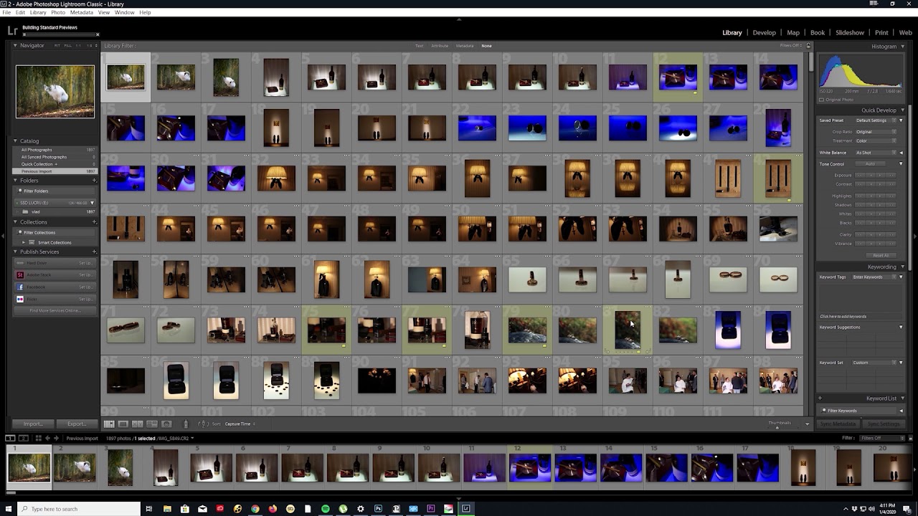Screen dimensions: 918x516
Task: Cancel Building Standard Previews progress task
Action: [x=98, y=34]
